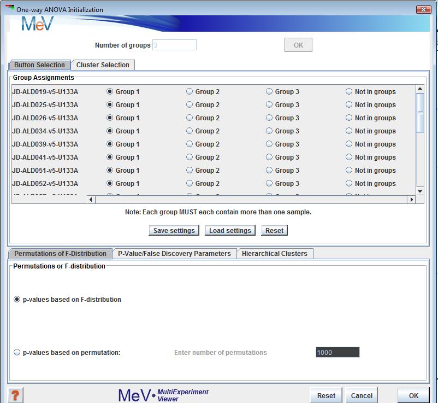This screenshot has height=403, width=438.
Task: Click the red question mark help icon
Action: coord(16,395)
